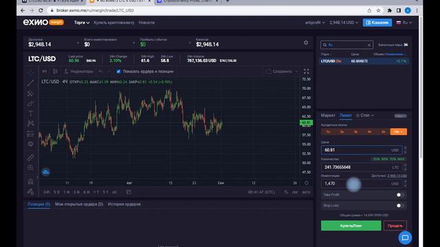Viewport: 440px width, 247px height.
Task: Open the Chrome profile avatar
Action: (x=408, y=10)
